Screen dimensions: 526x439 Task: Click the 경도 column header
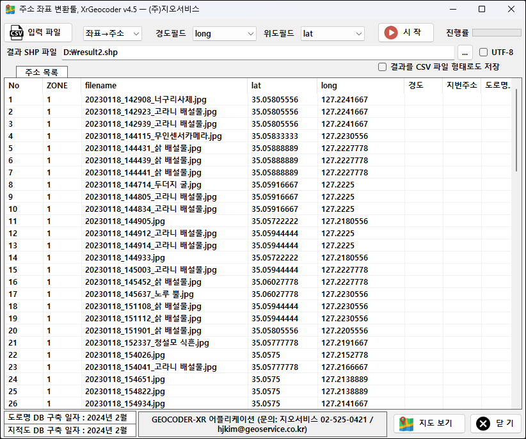coord(424,86)
